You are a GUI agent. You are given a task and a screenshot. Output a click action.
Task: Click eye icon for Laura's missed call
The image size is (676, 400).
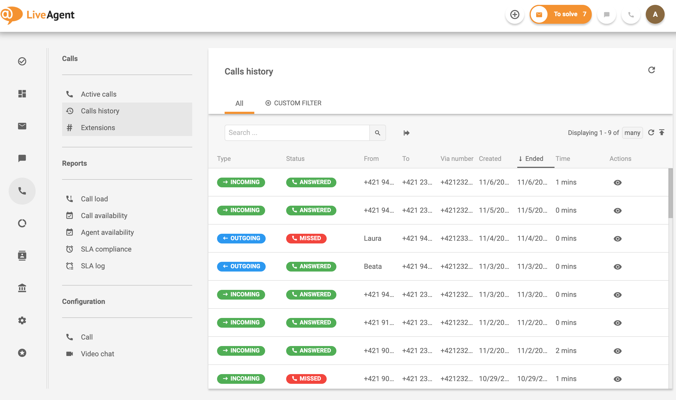pyautogui.click(x=617, y=239)
